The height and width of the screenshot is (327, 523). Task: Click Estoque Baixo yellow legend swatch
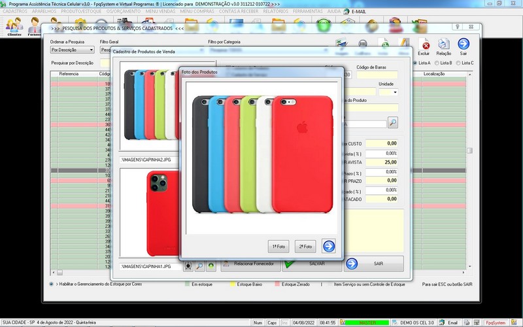[233, 284]
